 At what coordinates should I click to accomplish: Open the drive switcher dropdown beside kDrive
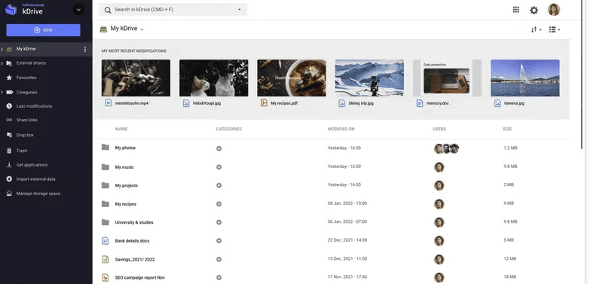[x=78, y=9]
